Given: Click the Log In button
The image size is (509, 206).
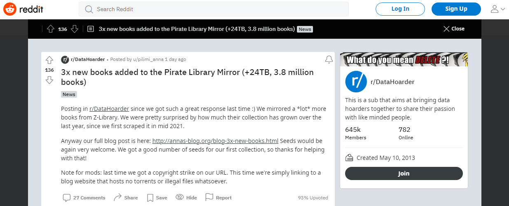Looking at the screenshot, I should (x=400, y=9).
